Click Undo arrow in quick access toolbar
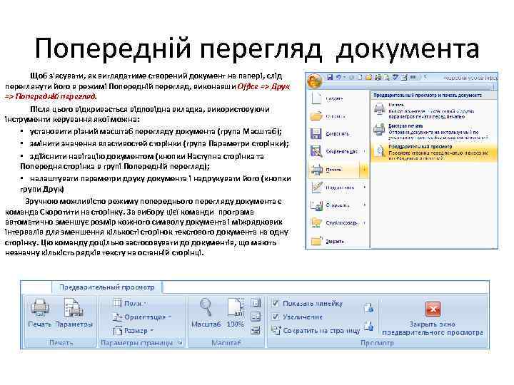 coord(338,77)
